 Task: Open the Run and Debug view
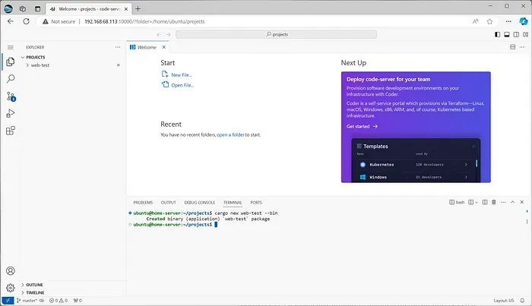pyautogui.click(x=11, y=114)
